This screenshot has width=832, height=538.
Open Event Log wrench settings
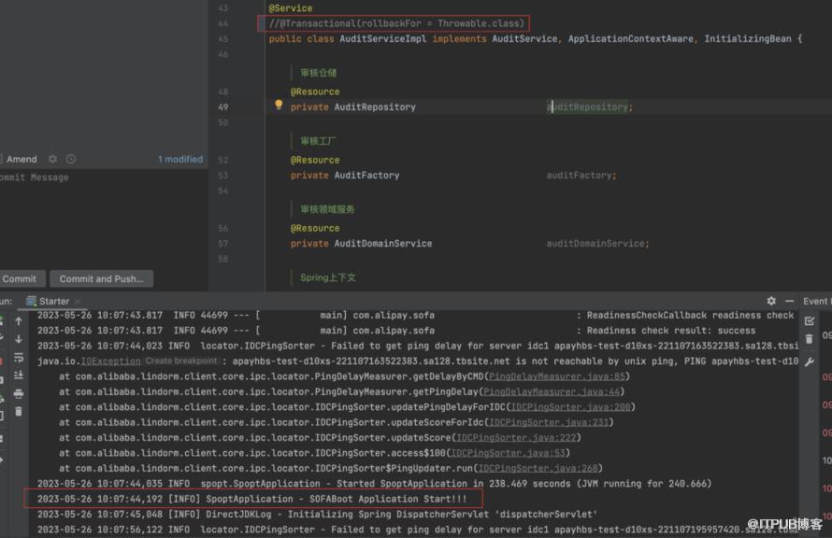click(x=810, y=361)
